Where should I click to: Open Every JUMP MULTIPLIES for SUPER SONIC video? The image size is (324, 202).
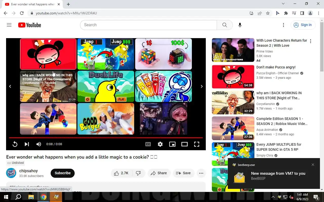click(x=279, y=147)
